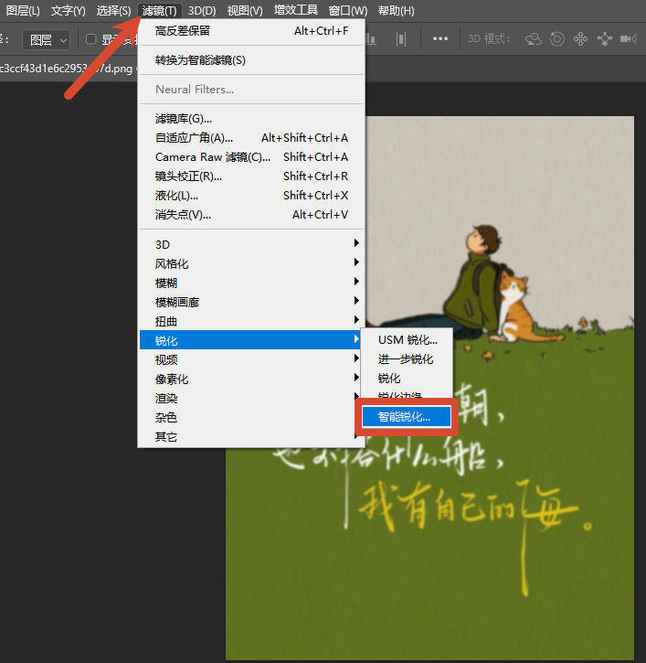646x663 pixels.
Task: Click the 3D orbit rotate mode icon
Action: pos(534,39)
